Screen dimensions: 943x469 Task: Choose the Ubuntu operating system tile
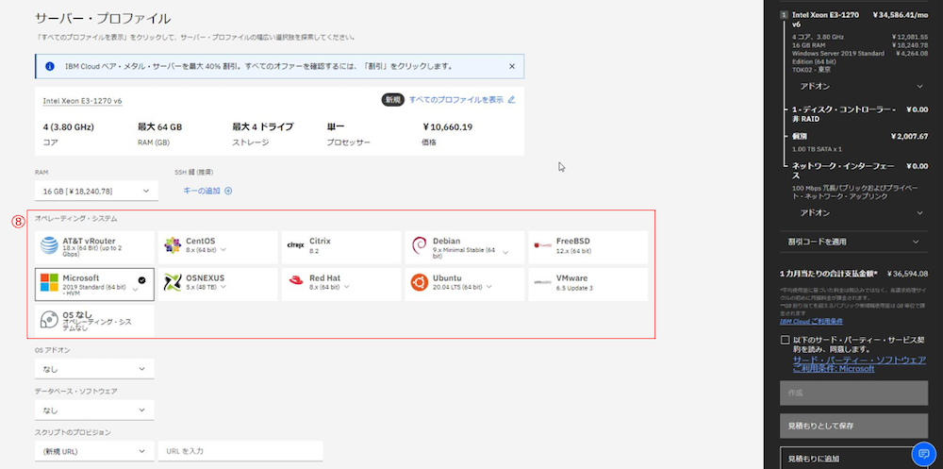465,283
